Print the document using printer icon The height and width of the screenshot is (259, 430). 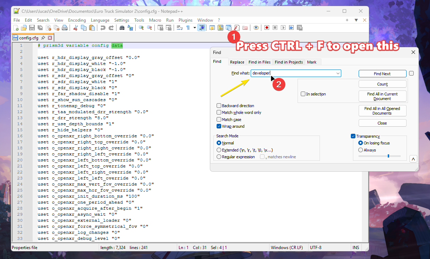(65, 28)
